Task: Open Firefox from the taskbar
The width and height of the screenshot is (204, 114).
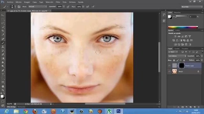Action: tap(35, 111)
